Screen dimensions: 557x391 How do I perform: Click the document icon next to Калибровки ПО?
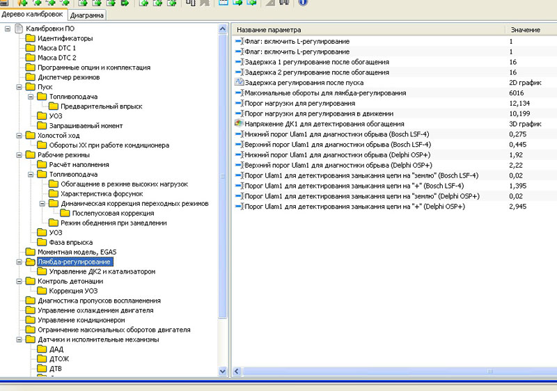tap(19, 29)
